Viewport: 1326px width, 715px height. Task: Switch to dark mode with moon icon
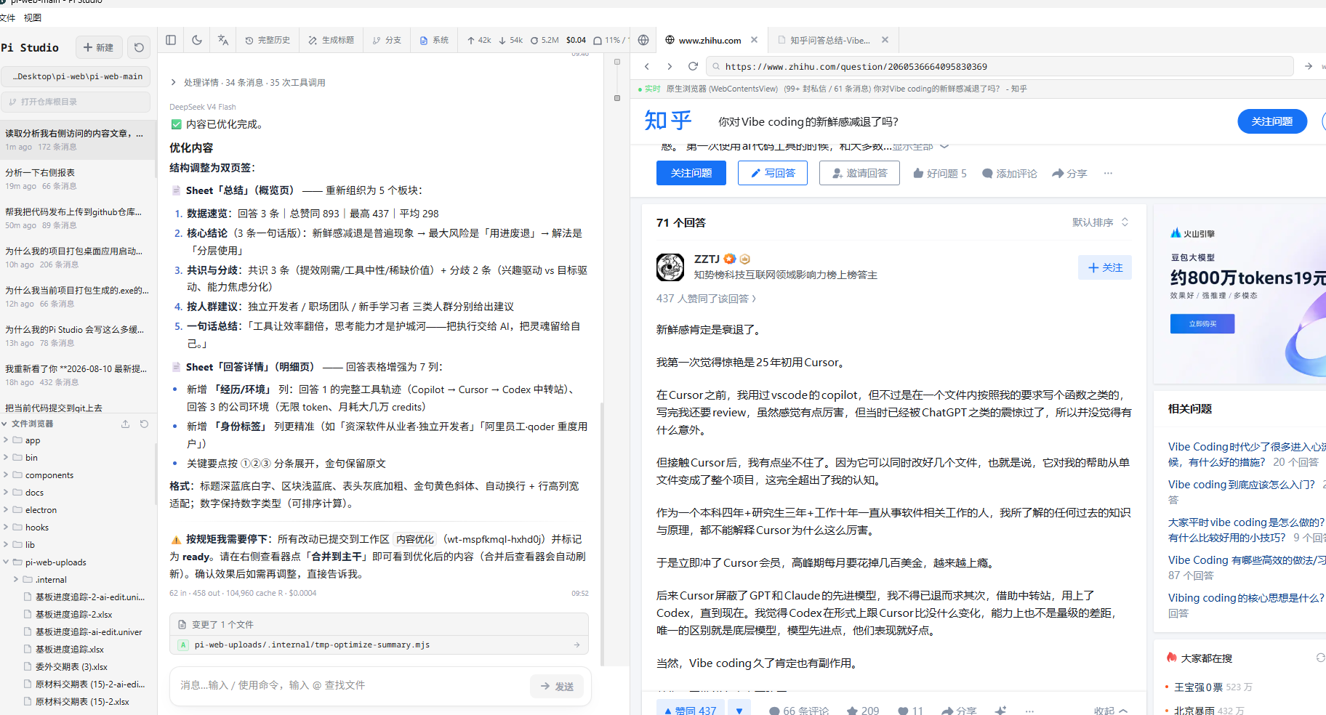tap(197, 40)
